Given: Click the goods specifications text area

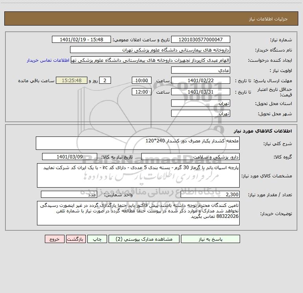Looking at the screenshot, I should click(138, 175).
